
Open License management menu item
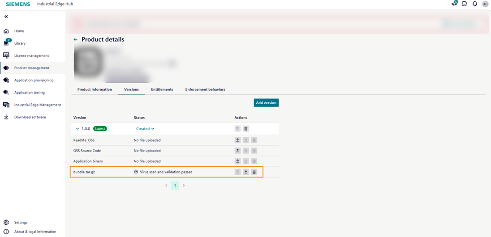(x=31, y=55)
